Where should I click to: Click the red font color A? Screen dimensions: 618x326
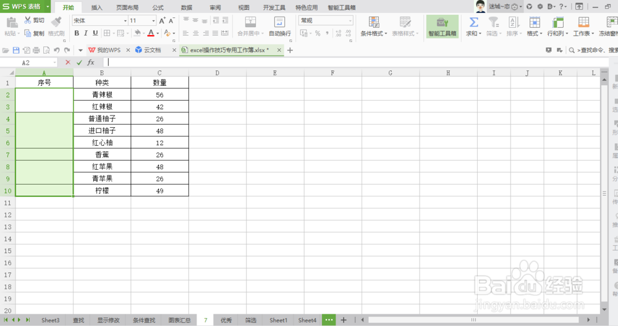click(151, 33)
